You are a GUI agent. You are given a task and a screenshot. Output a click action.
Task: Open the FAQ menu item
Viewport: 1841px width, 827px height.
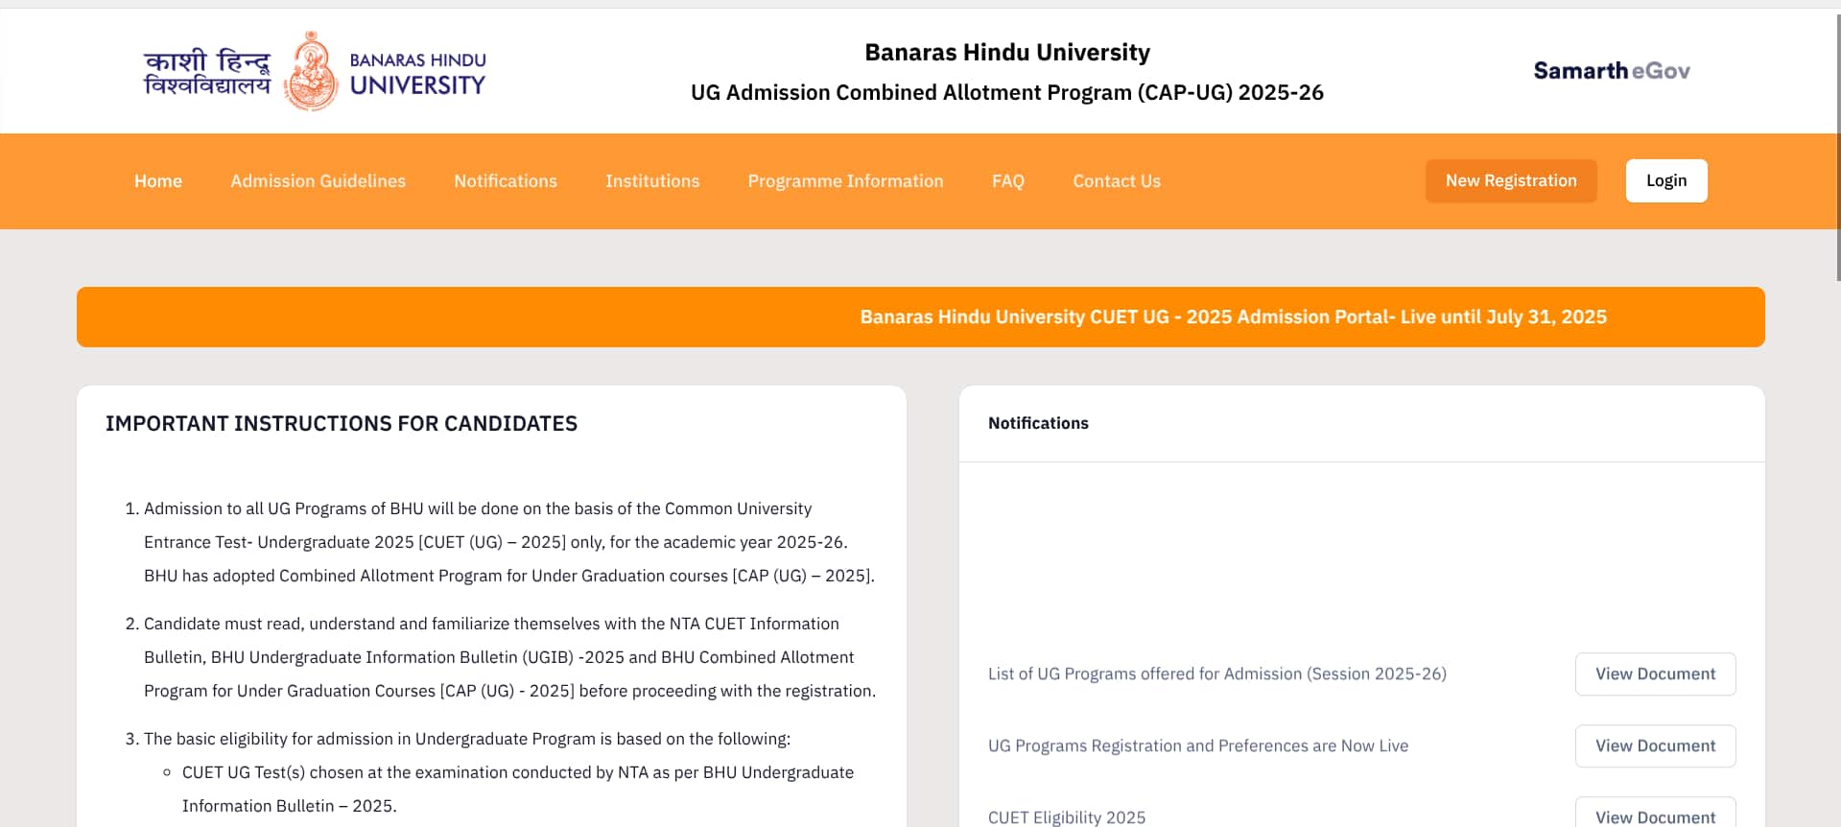pyautogui.click(x=1008, y=181)
